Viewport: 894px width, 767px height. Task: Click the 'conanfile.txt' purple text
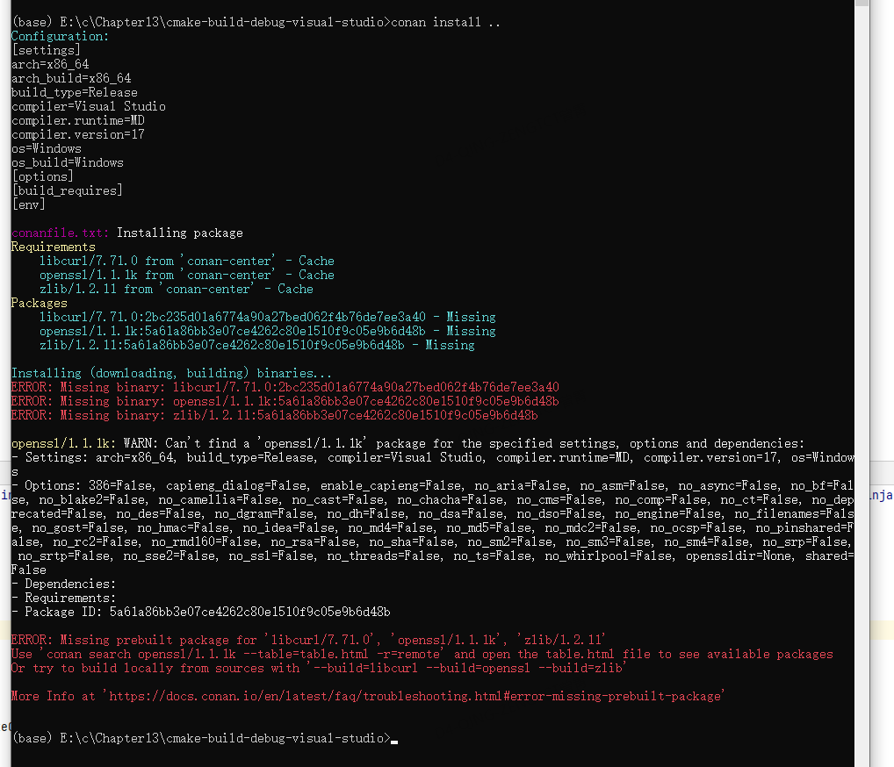click(x=60, y=233)
